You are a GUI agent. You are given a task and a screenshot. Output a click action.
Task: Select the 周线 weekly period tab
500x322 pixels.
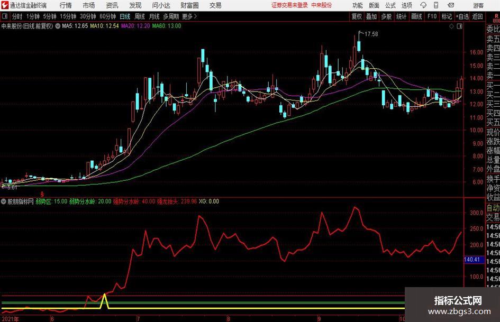[x=139, y=16]
